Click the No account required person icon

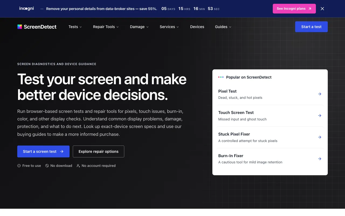tap(78, 166)
